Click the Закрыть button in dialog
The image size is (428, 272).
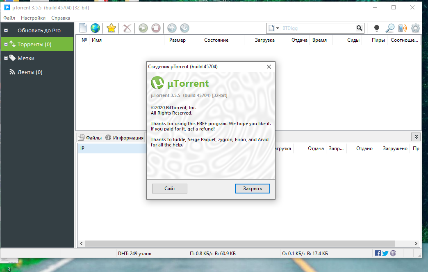(253, 189)
